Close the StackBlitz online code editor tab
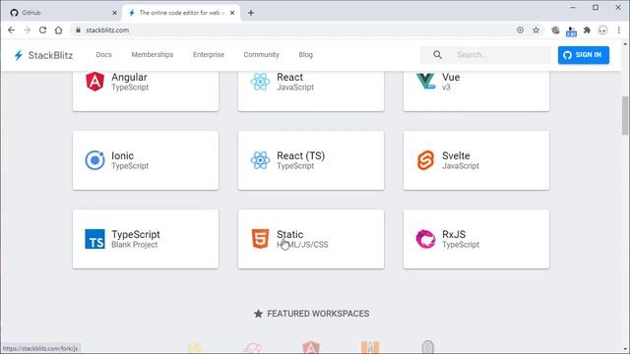Viewport: 630px width, 354px height. tap(232, 13)
